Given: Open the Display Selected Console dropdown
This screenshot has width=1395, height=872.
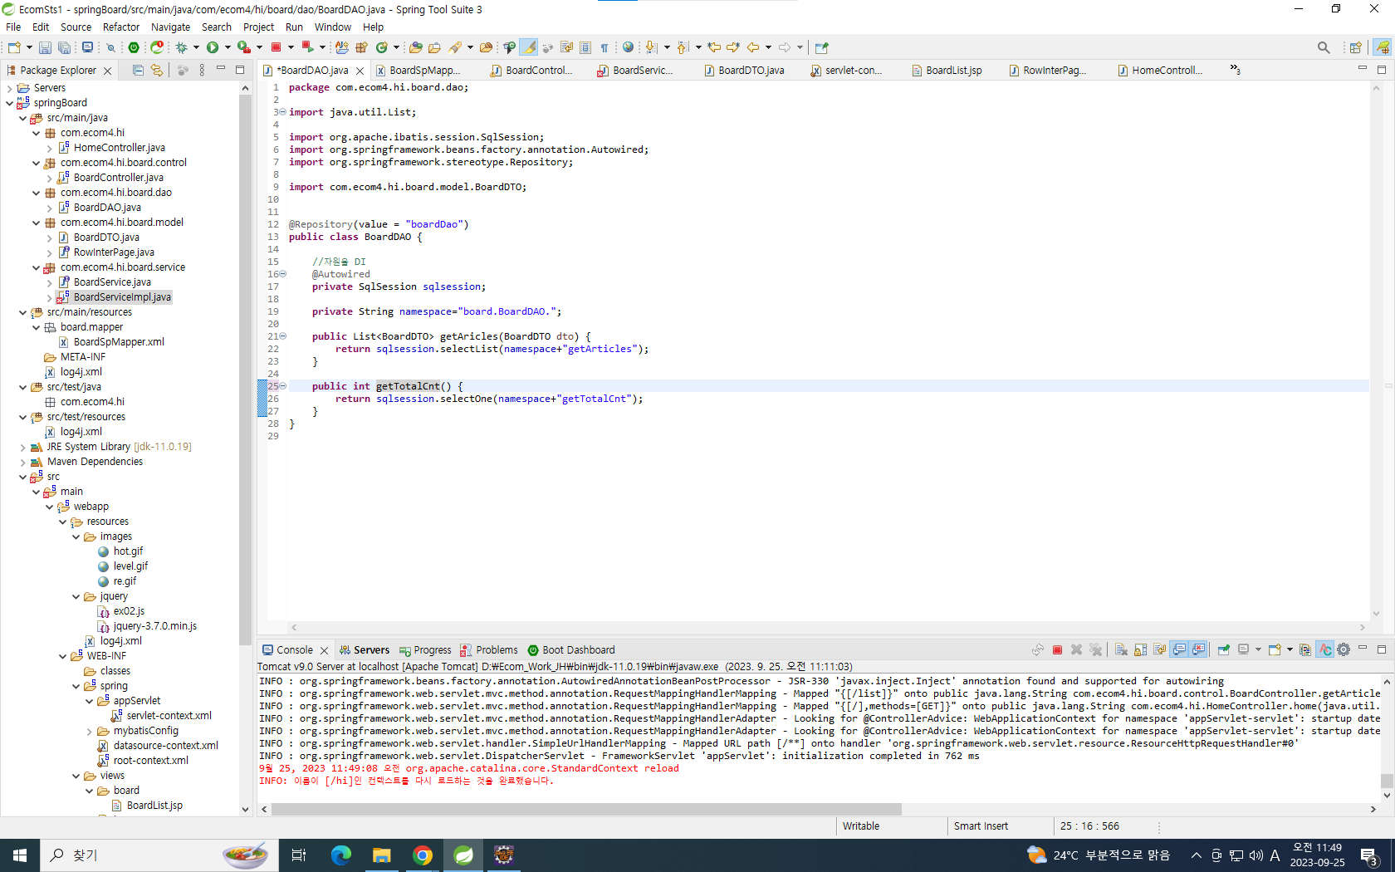Looking at the screenshot, I should coord(1258,649).
